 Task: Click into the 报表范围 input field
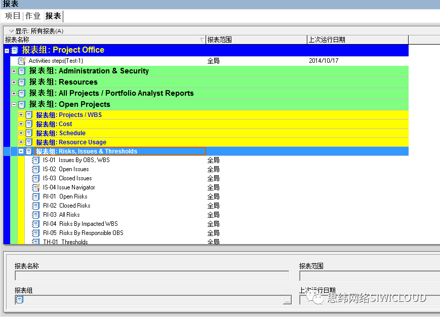click(370, 276)
